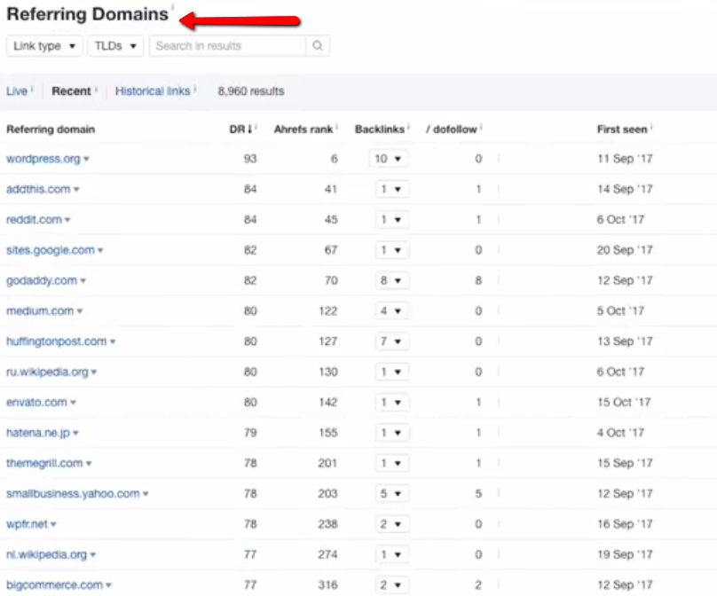Open wpfr.net domain link

(27, 524)
